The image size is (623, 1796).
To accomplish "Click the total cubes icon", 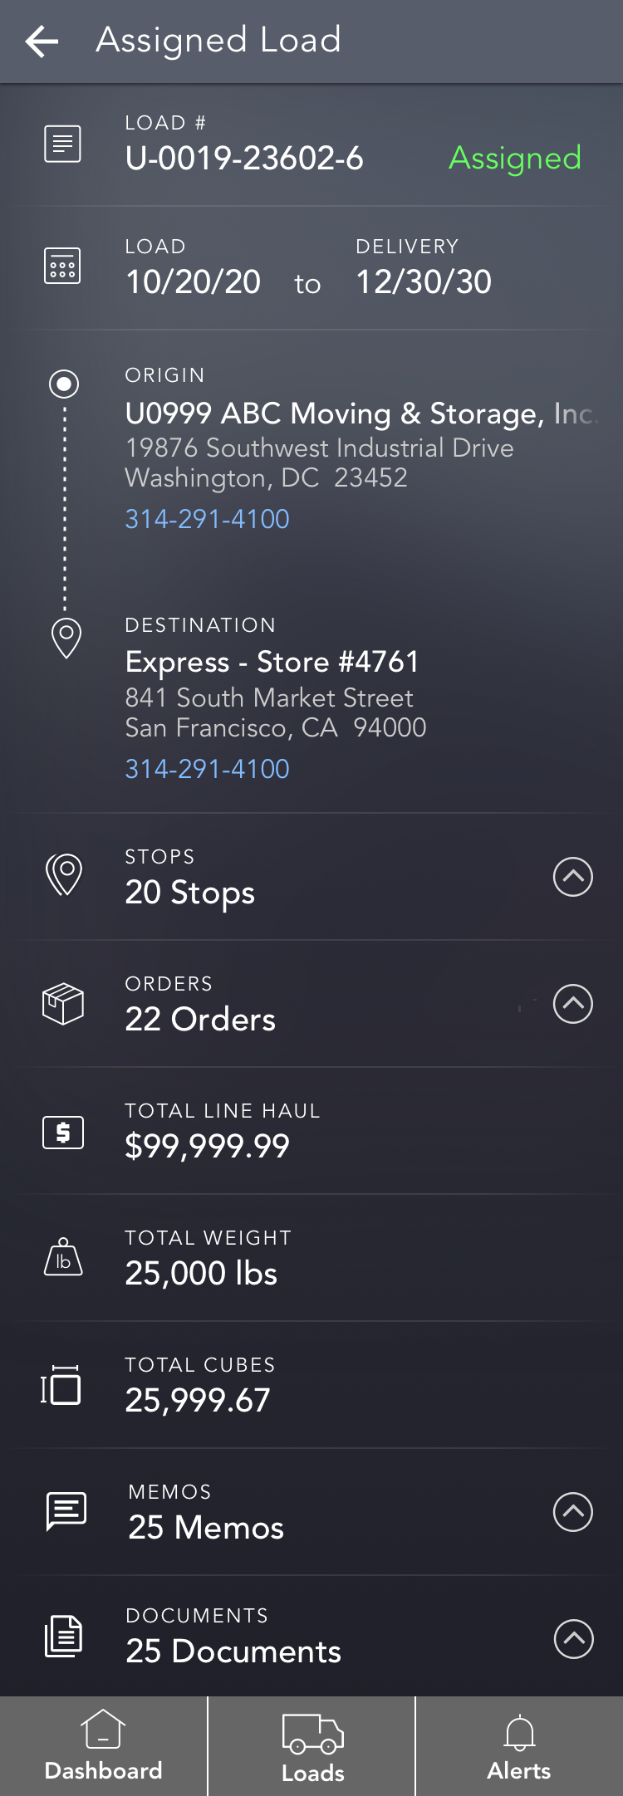I will click(x=61, y=1386).
